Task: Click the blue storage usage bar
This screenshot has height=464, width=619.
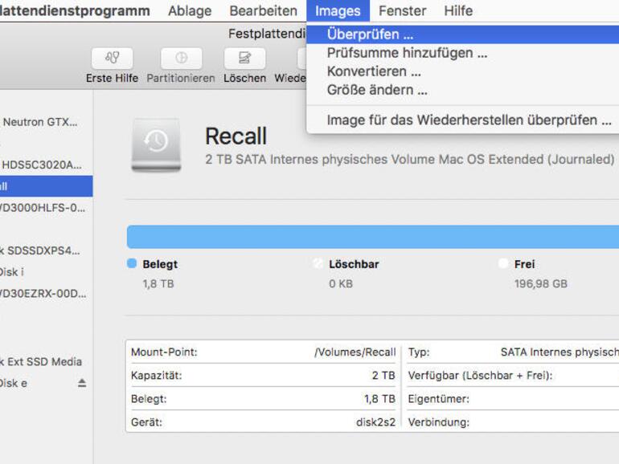Action: [373, 237]
